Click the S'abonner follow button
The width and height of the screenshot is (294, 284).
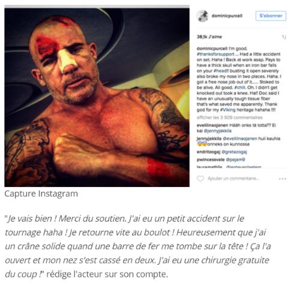pyautogui.click(x=271, y=16)
